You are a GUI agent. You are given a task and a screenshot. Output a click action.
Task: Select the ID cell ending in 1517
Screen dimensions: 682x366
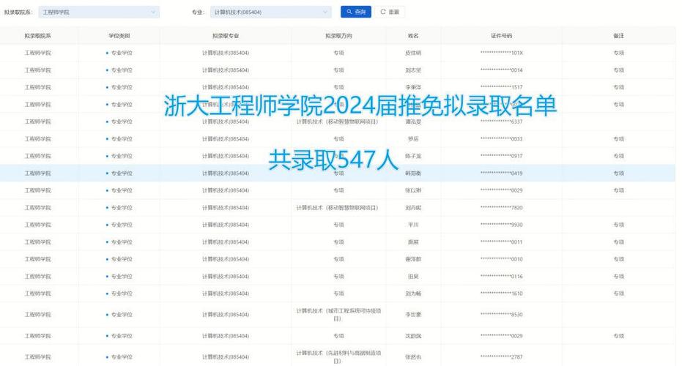502,87
